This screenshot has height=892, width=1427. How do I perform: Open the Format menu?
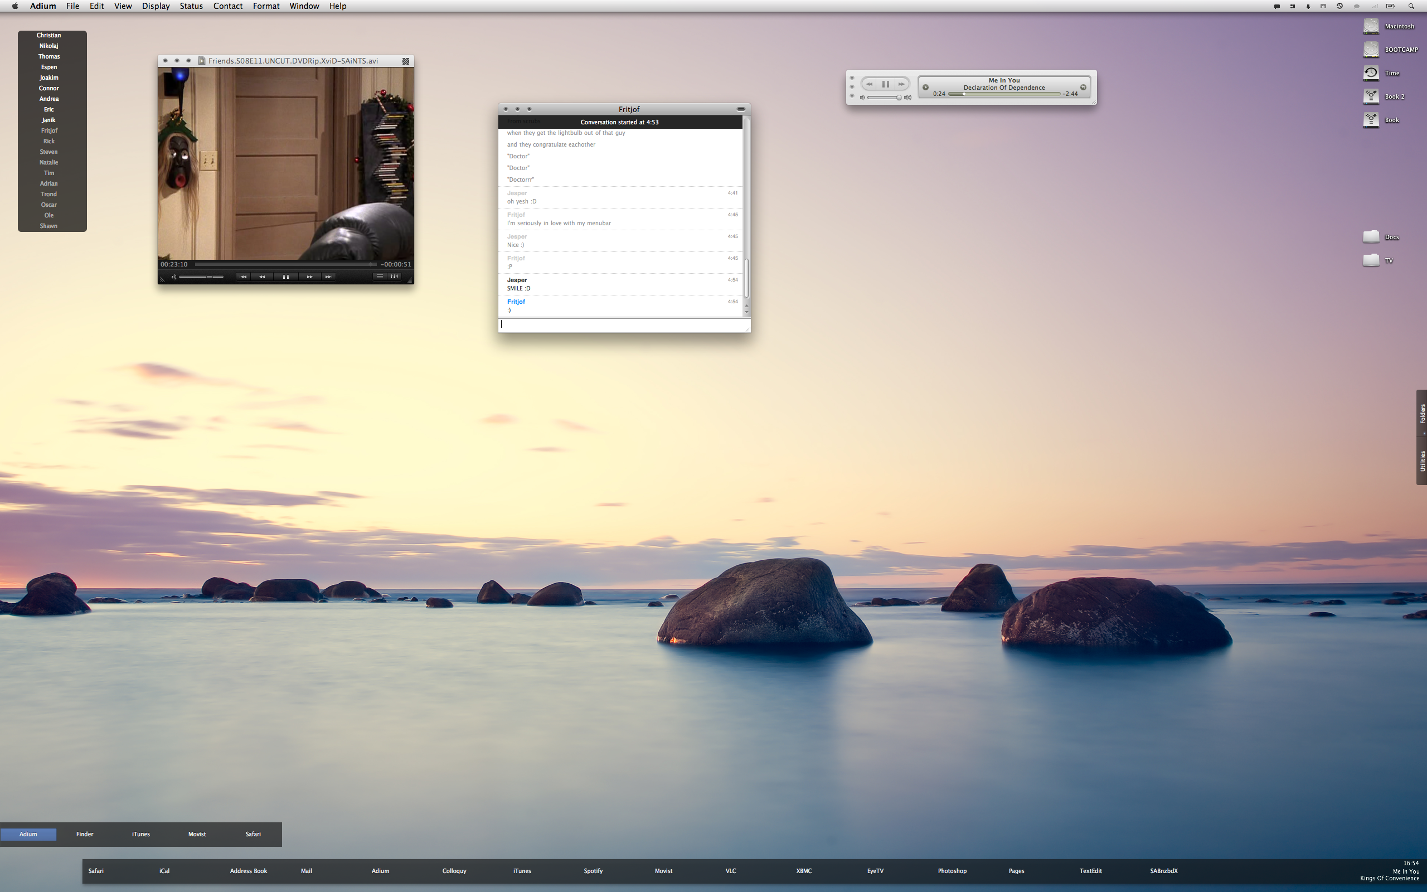[266, 6]
